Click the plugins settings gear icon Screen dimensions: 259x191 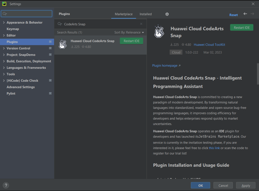click(167, 14)
